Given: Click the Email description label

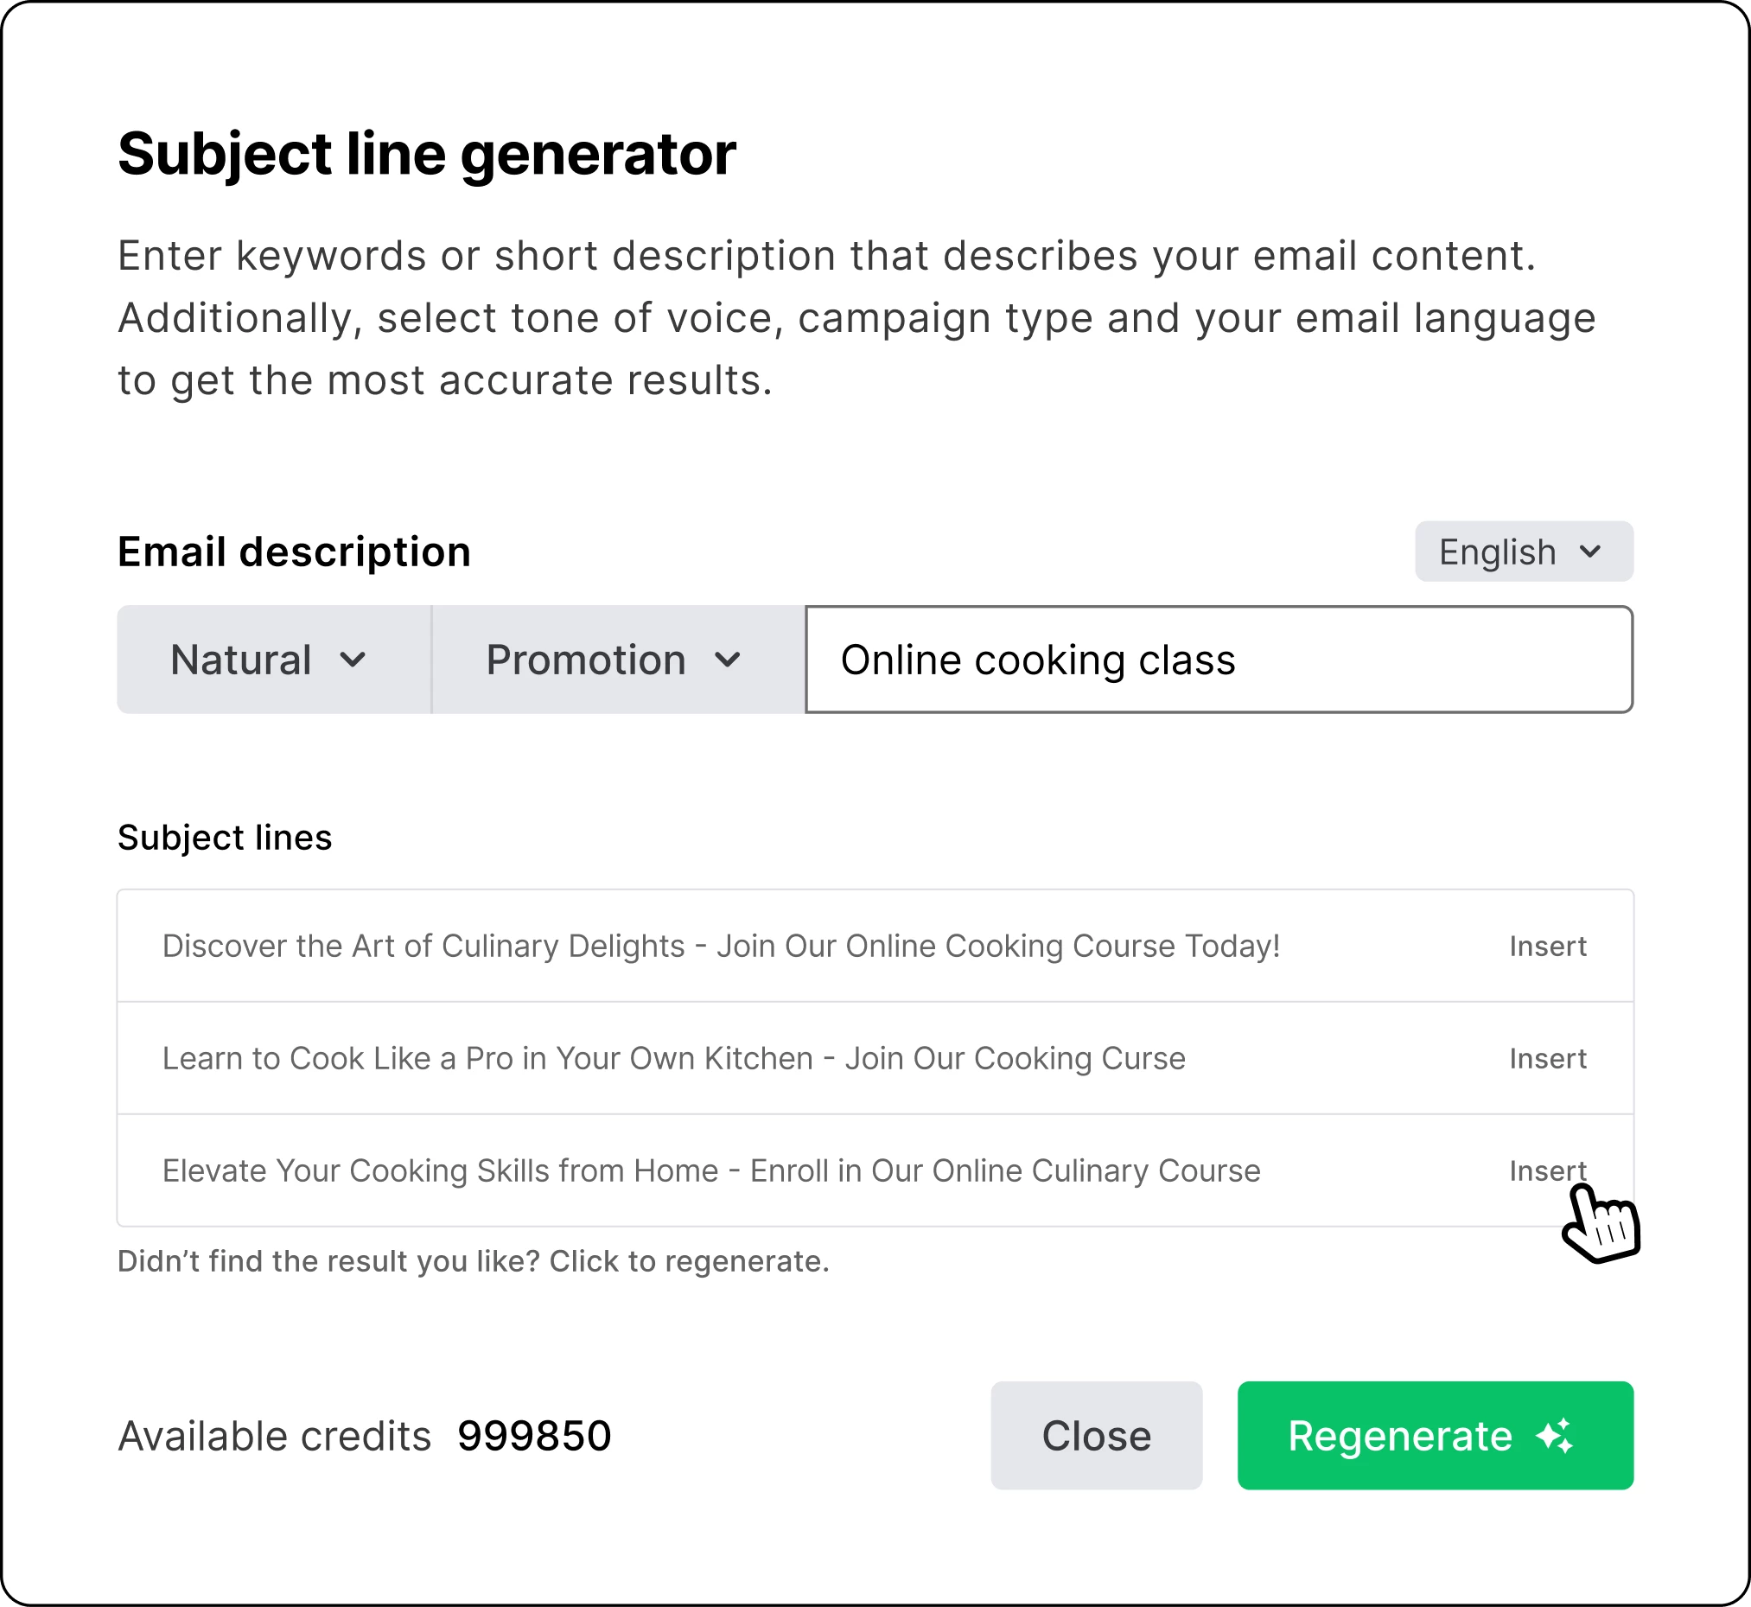Looking at the screenshot, I should (x=294, y=552).
